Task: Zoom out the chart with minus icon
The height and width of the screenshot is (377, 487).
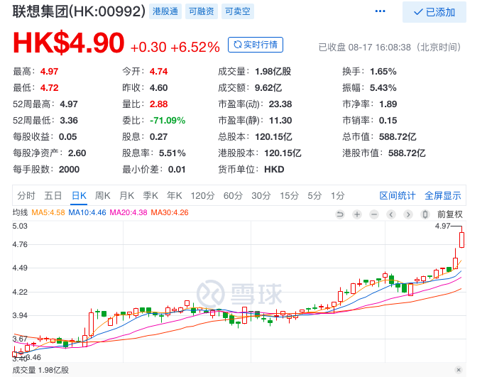Action: tap(374, 214)
